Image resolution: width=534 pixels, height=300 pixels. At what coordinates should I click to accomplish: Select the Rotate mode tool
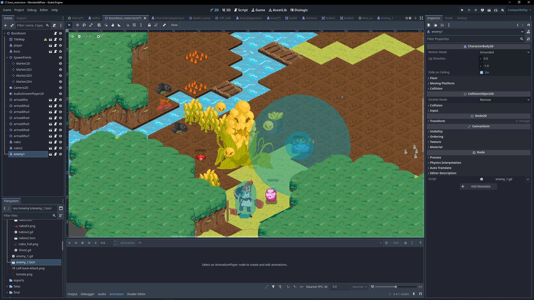84,25
